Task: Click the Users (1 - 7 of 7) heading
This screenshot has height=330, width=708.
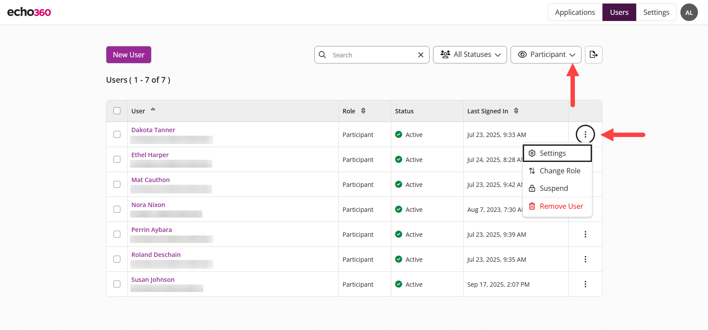Action: pyautogui.click(x=138, y=80)
